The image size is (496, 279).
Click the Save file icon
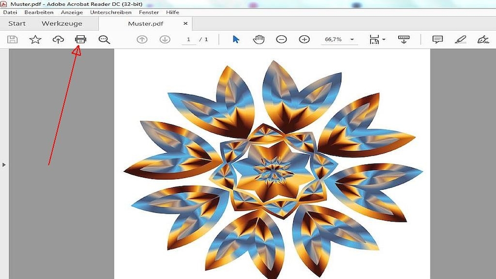[13, 39]
